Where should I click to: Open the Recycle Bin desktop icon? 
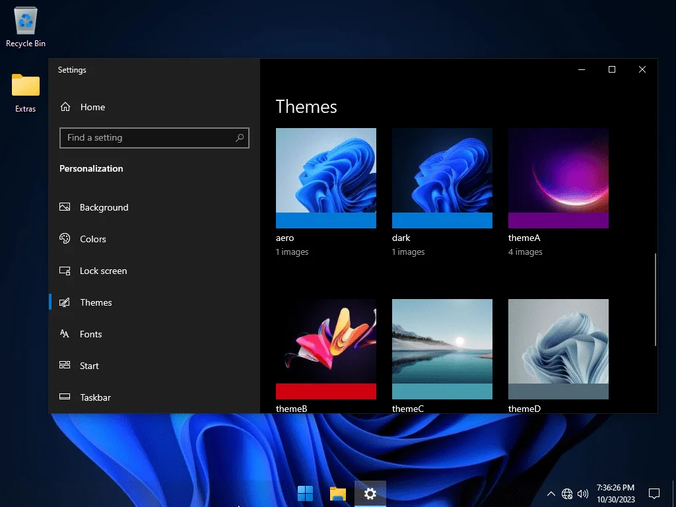26,26
